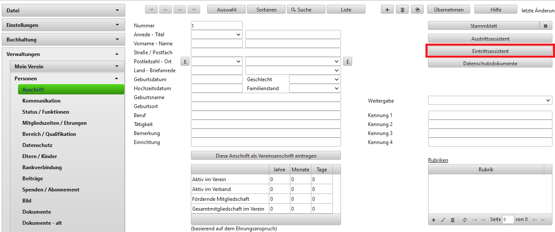The height and width of the screenshot is (232, 555).
Task: Click Nummer input field
Action: coord(217,26)
